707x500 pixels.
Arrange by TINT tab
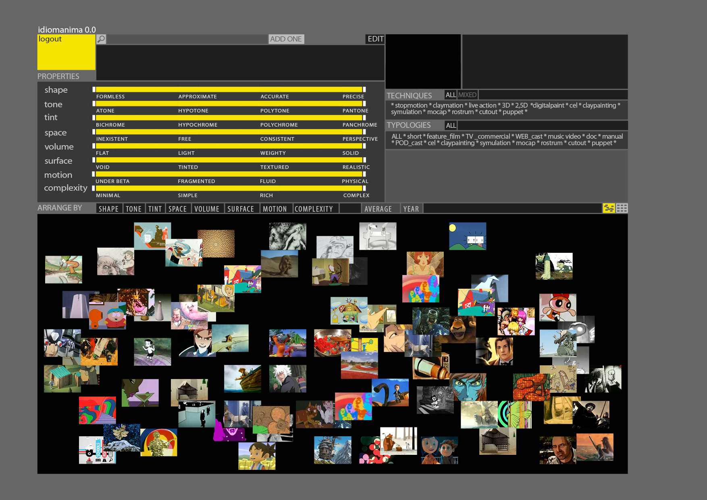tap(155, 209)
